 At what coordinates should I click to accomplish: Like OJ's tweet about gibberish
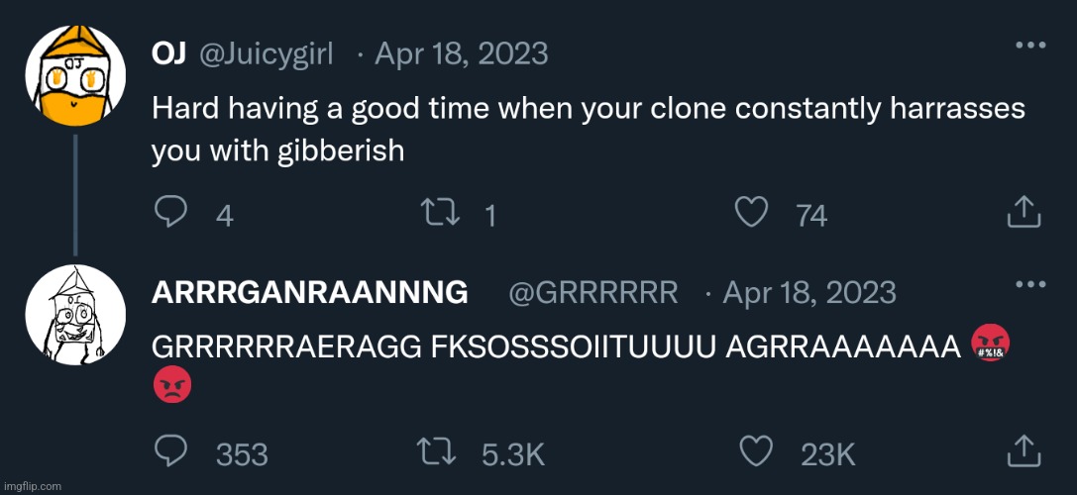[x=754, y=211]
